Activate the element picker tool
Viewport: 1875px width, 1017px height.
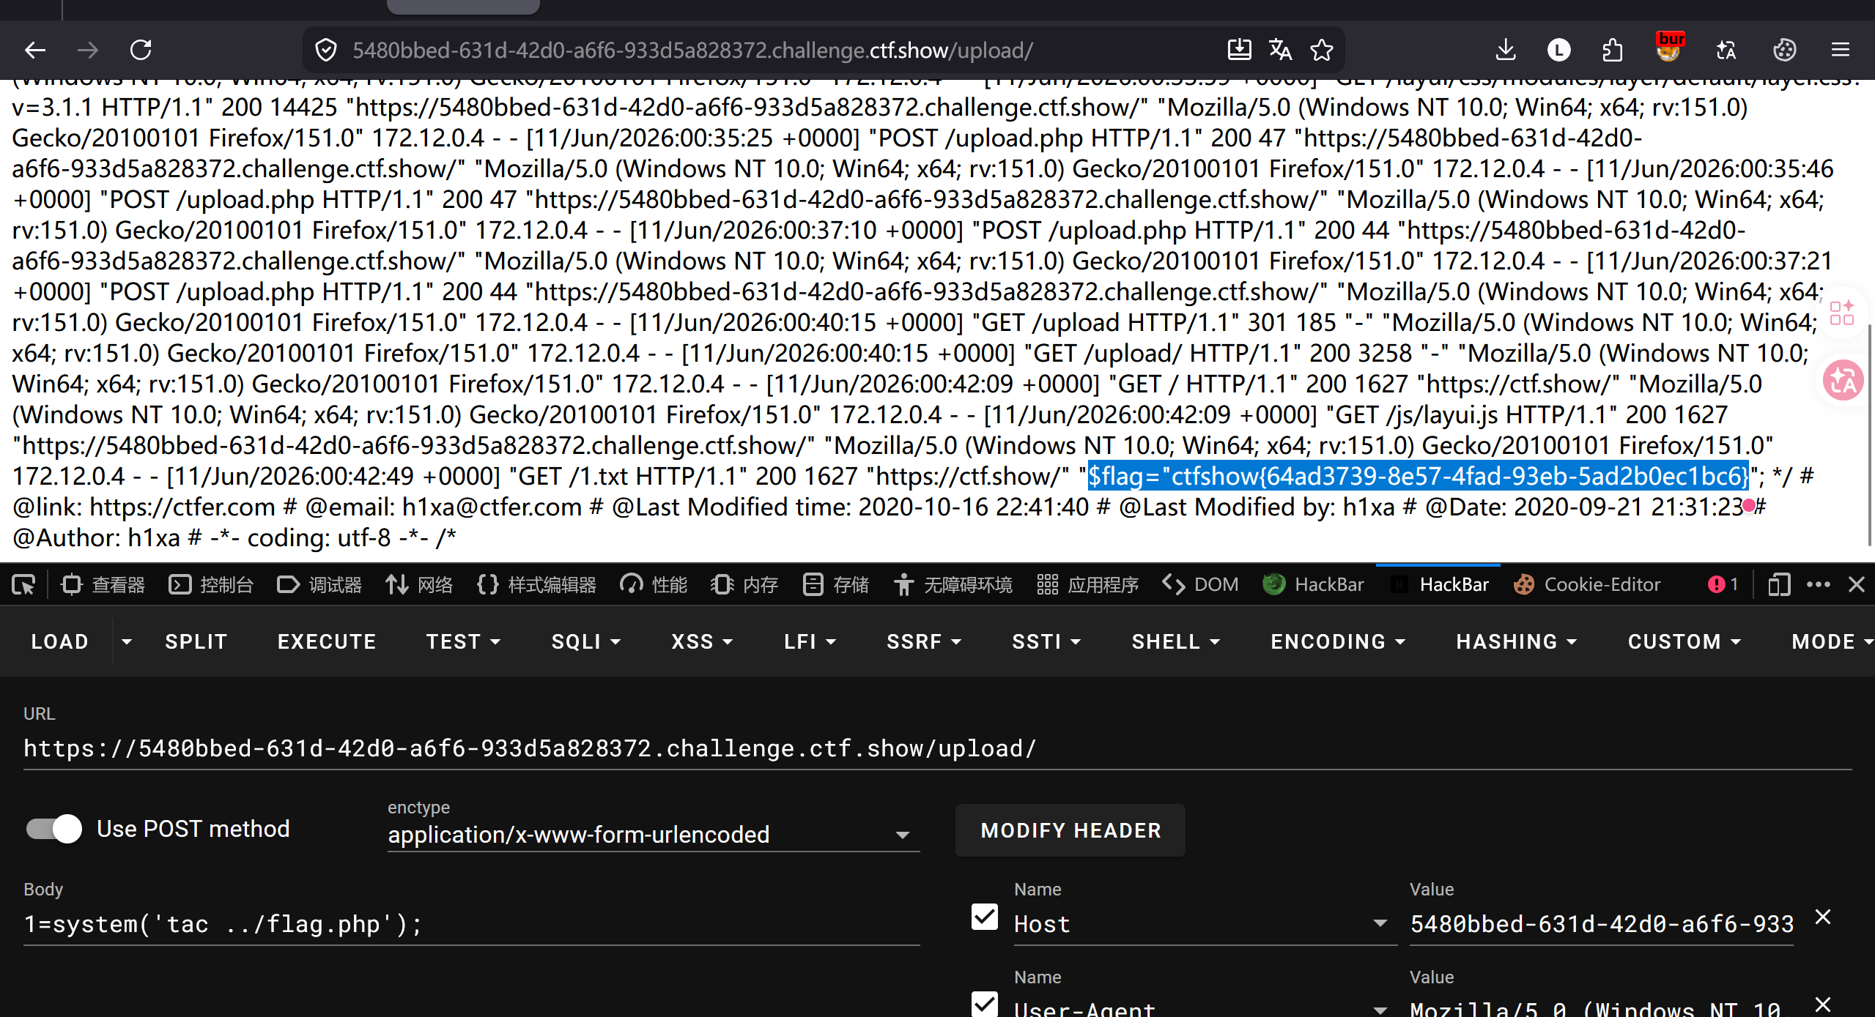pyautogui.click(x=23, y=585)
